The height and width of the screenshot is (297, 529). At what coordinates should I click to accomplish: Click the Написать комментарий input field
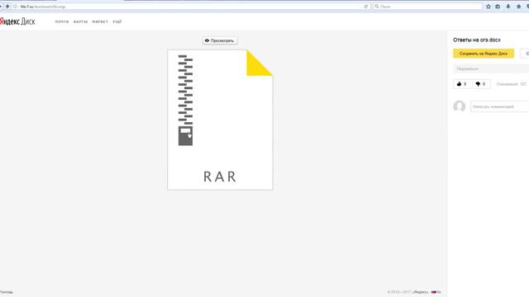click(499, 106)
